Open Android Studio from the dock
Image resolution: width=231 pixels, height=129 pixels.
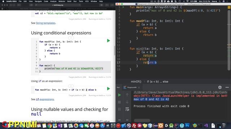point(171,126)
